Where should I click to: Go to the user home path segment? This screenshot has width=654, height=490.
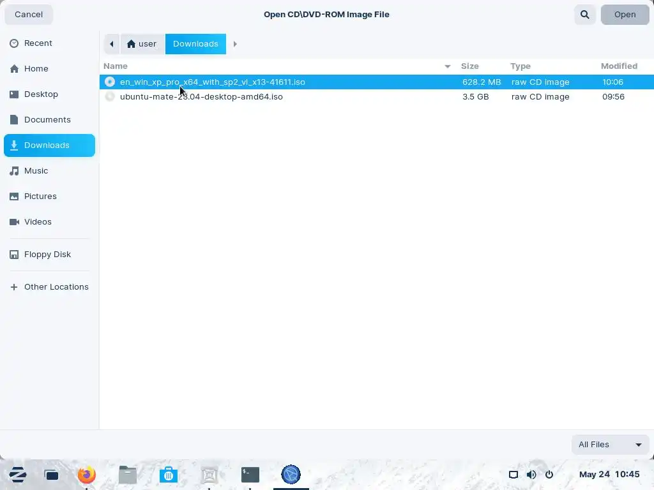(x=142, y=44)
